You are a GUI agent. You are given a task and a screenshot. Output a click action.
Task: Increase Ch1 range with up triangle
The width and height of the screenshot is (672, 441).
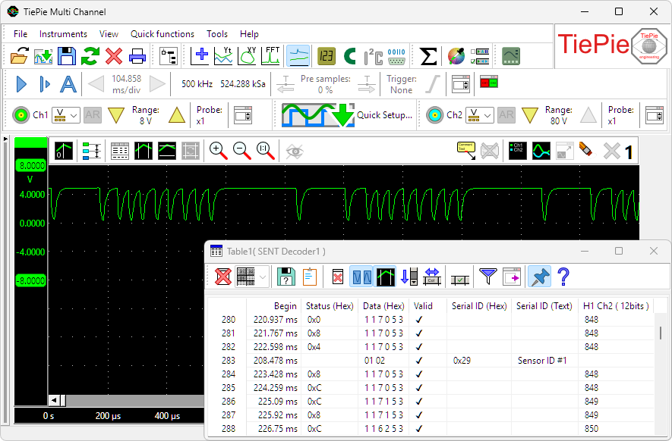coord(177,115)
